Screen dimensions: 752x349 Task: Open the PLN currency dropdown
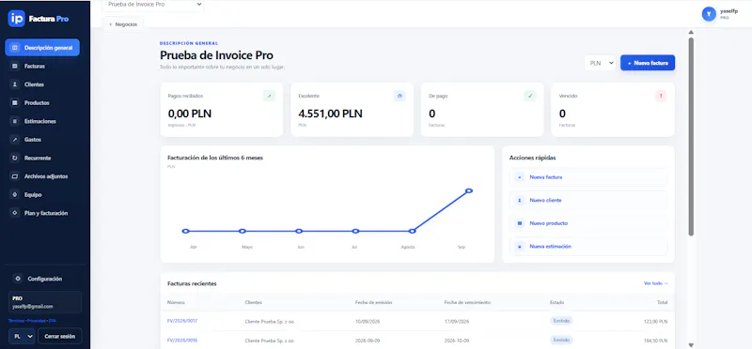click(x=600, y=63)
